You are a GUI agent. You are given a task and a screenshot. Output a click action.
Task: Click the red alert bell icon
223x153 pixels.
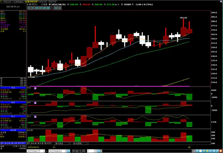(x=221, y=151)
